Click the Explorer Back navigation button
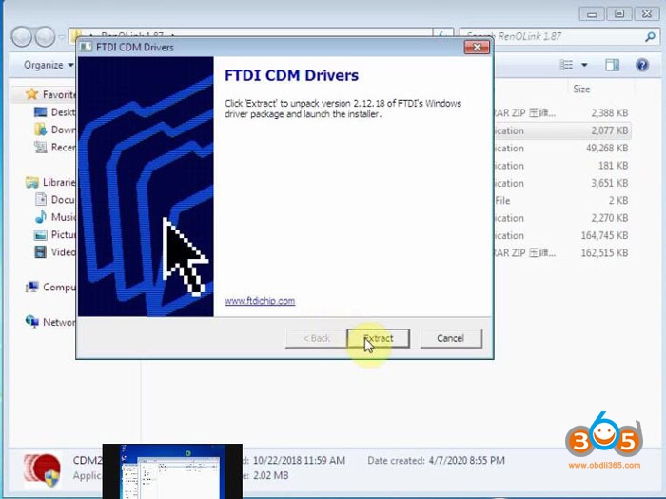Viewport: 666px width, 499px height. [x=22, y=36]
